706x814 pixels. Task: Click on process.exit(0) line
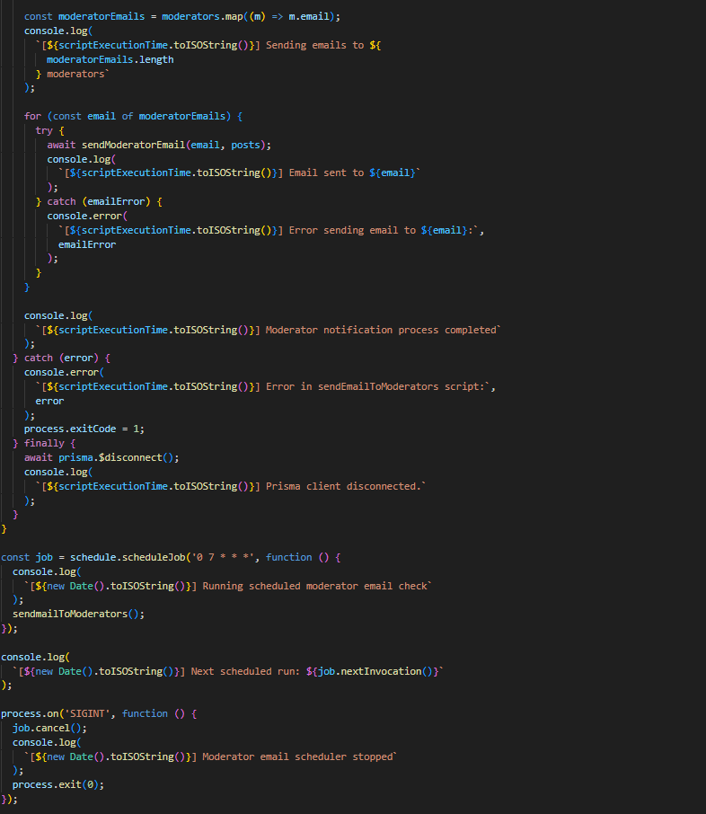click(57, 784)
